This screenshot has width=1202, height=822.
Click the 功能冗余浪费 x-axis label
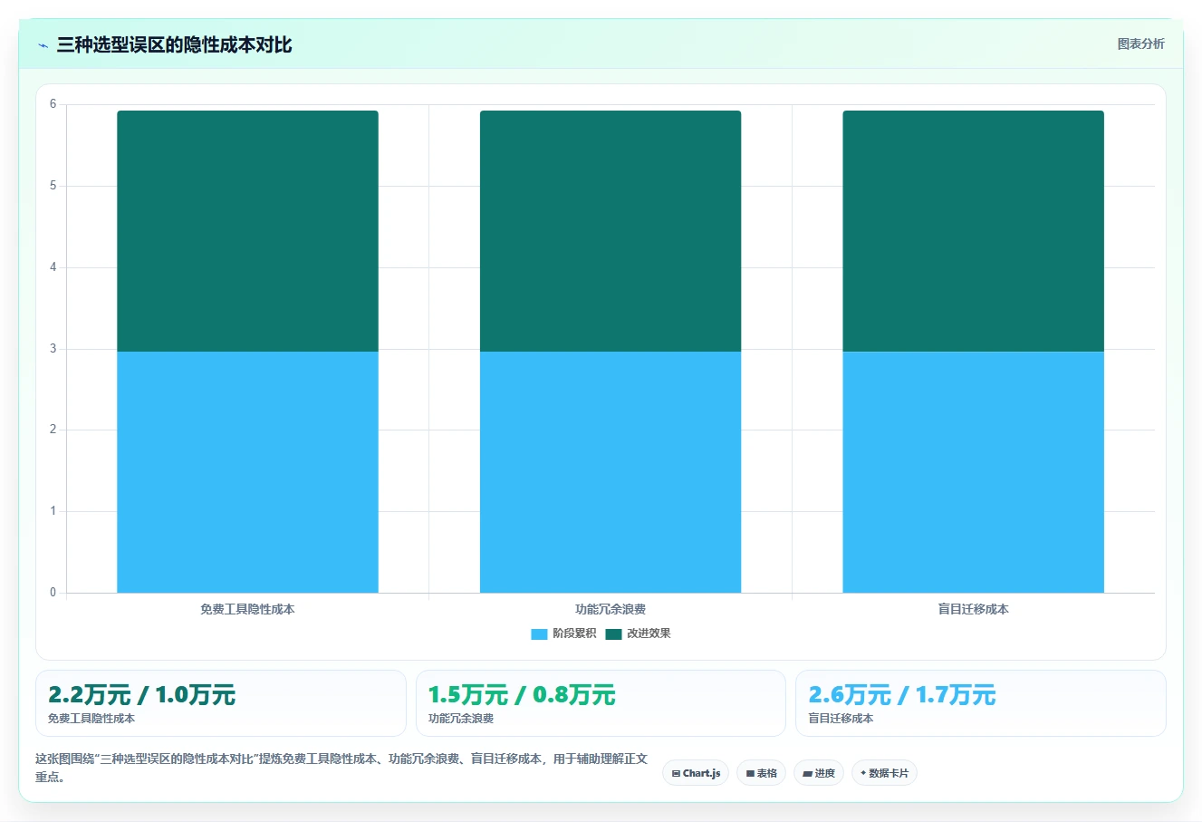tap(611, 609)
